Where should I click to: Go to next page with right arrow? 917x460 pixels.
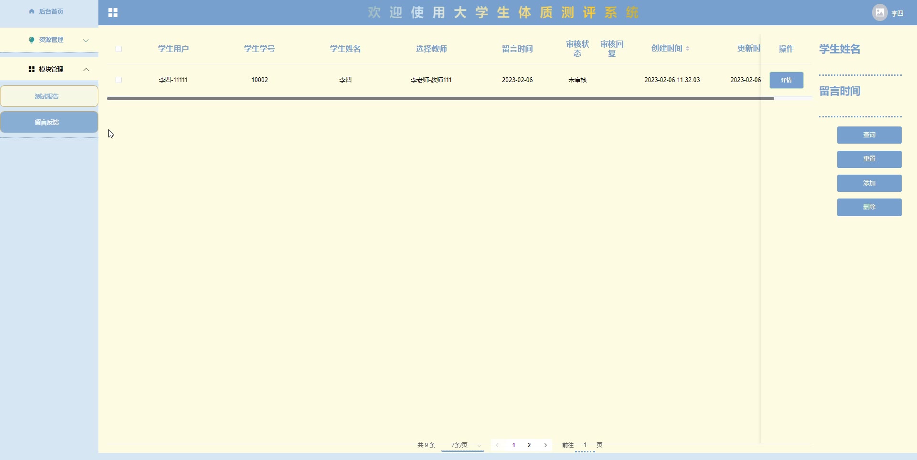click(545, 445)
